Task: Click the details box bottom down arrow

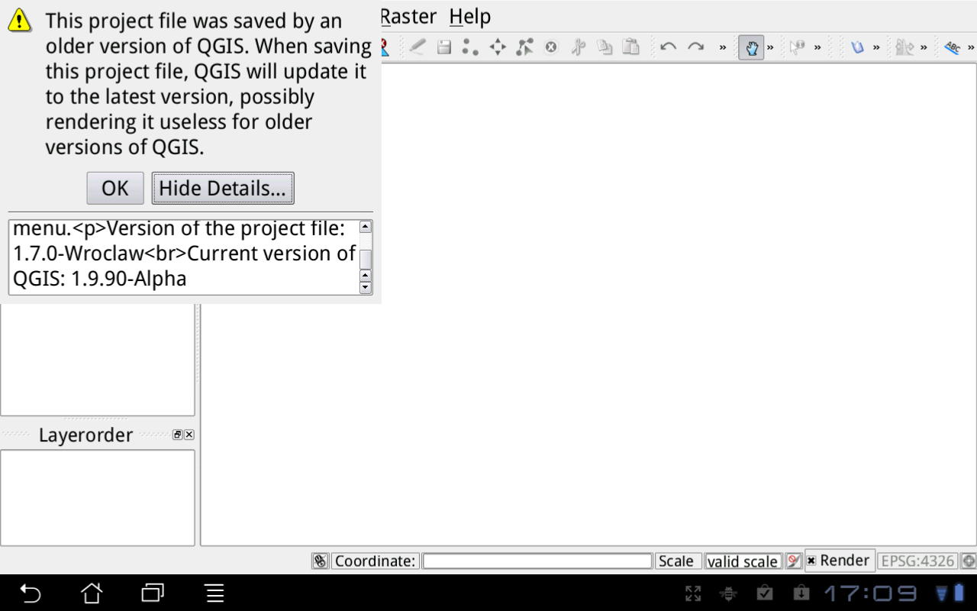Action: 366,288
